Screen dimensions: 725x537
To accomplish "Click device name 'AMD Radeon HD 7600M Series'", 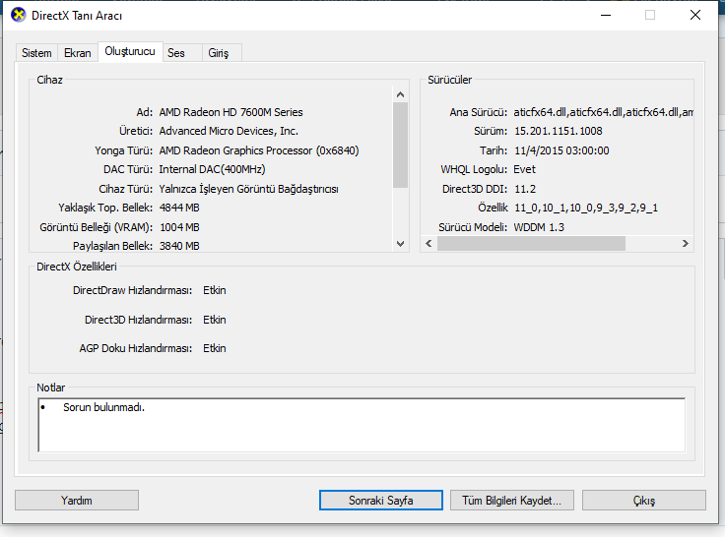I will (231, 112).
